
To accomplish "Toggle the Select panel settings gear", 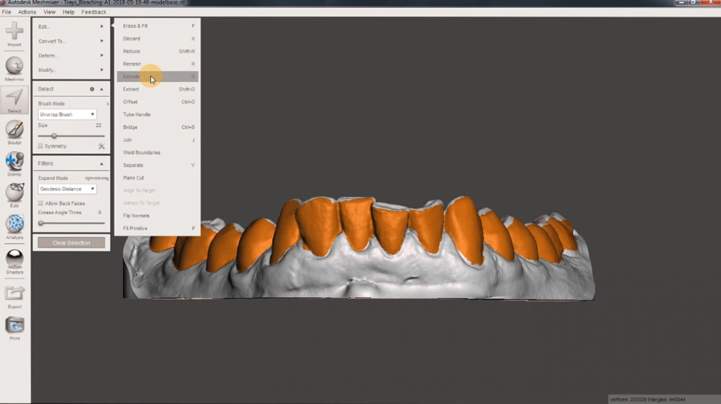I will [93, 89].
